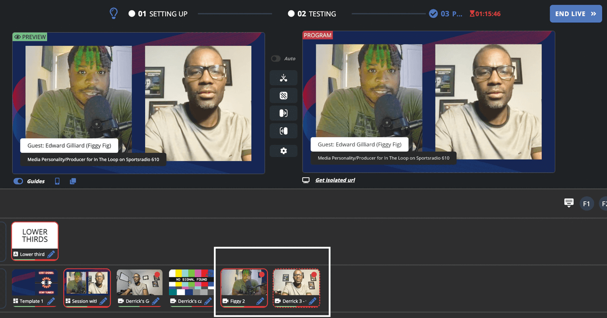
Task: Click pencil icon on Derrick's G
Action: 156,301
